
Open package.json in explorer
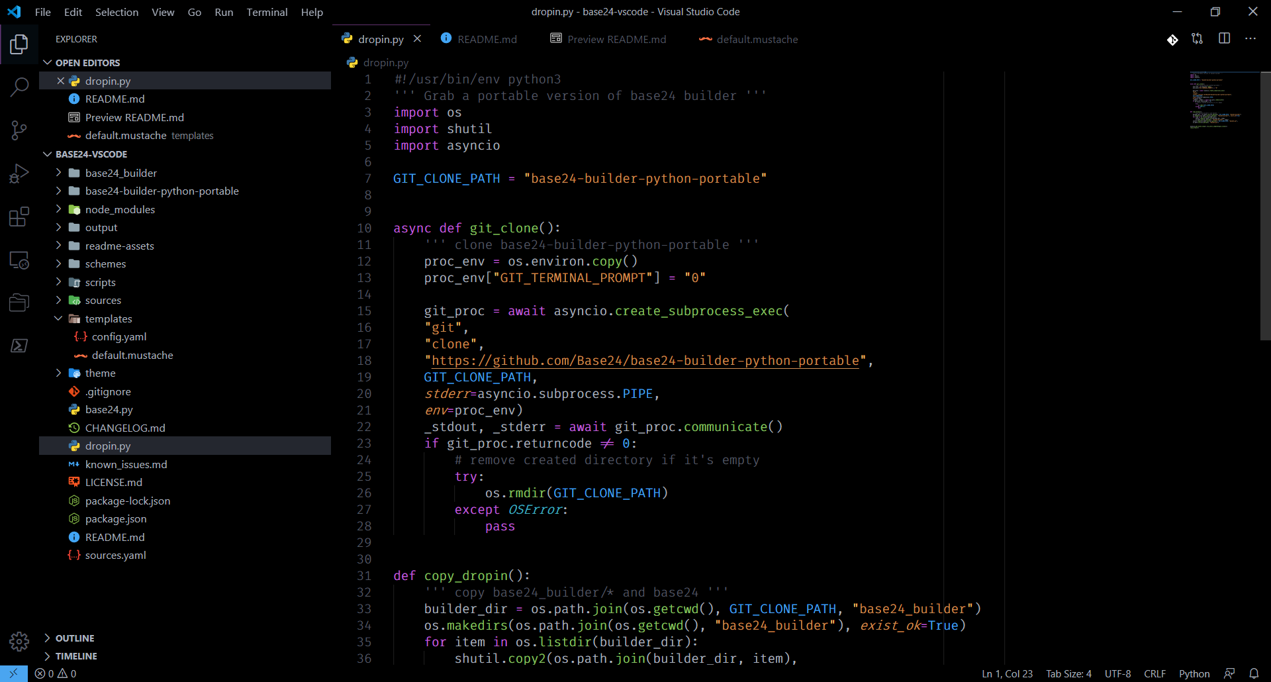point(185,518)
